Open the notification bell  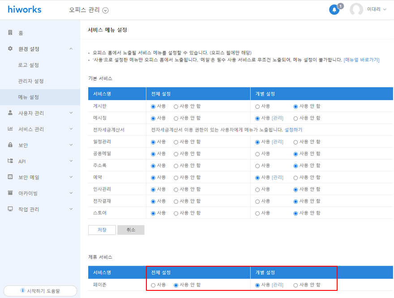click(x=334, y=10)
